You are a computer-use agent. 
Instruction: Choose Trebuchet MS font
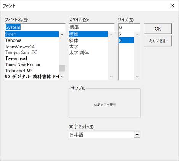pyautogui.click(x=32, y=71)
